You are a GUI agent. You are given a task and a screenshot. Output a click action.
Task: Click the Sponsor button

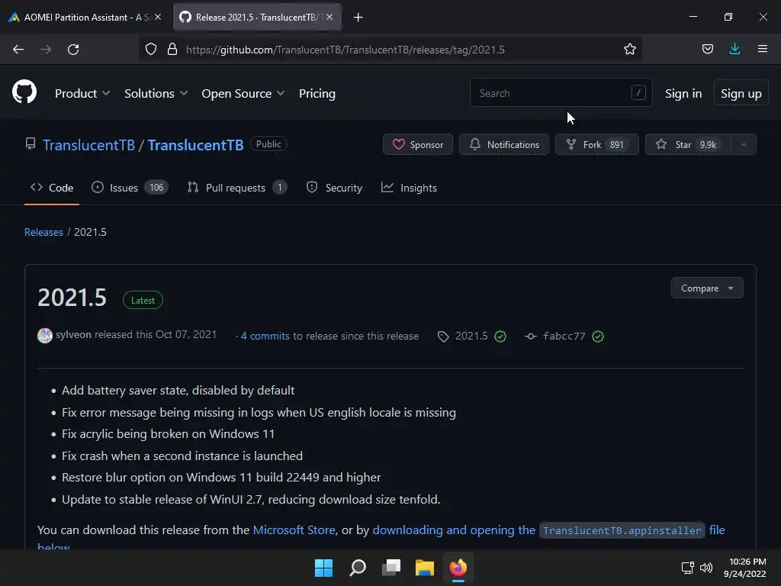click(x=418, y=144)
